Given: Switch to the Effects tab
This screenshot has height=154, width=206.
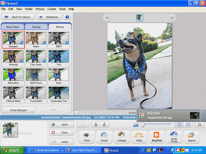Looking at the screenshot, I should [x=60, y=27].
